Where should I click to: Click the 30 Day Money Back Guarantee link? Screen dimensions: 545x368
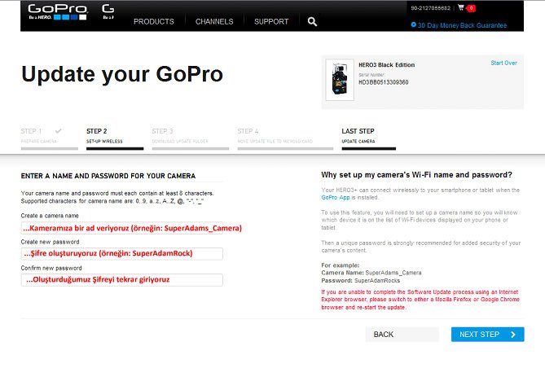(462, 25)
